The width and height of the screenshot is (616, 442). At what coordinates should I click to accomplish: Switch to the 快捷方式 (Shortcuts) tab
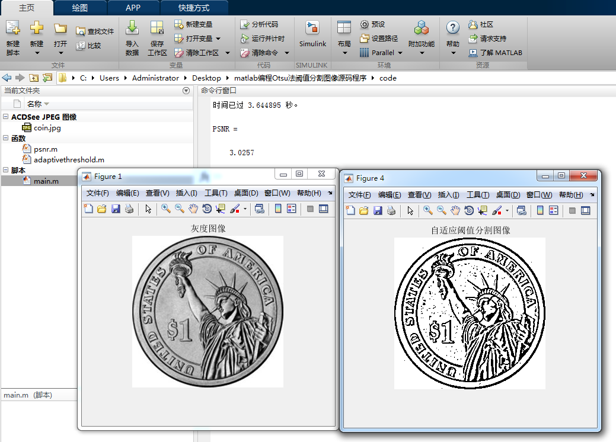(194, 8)
